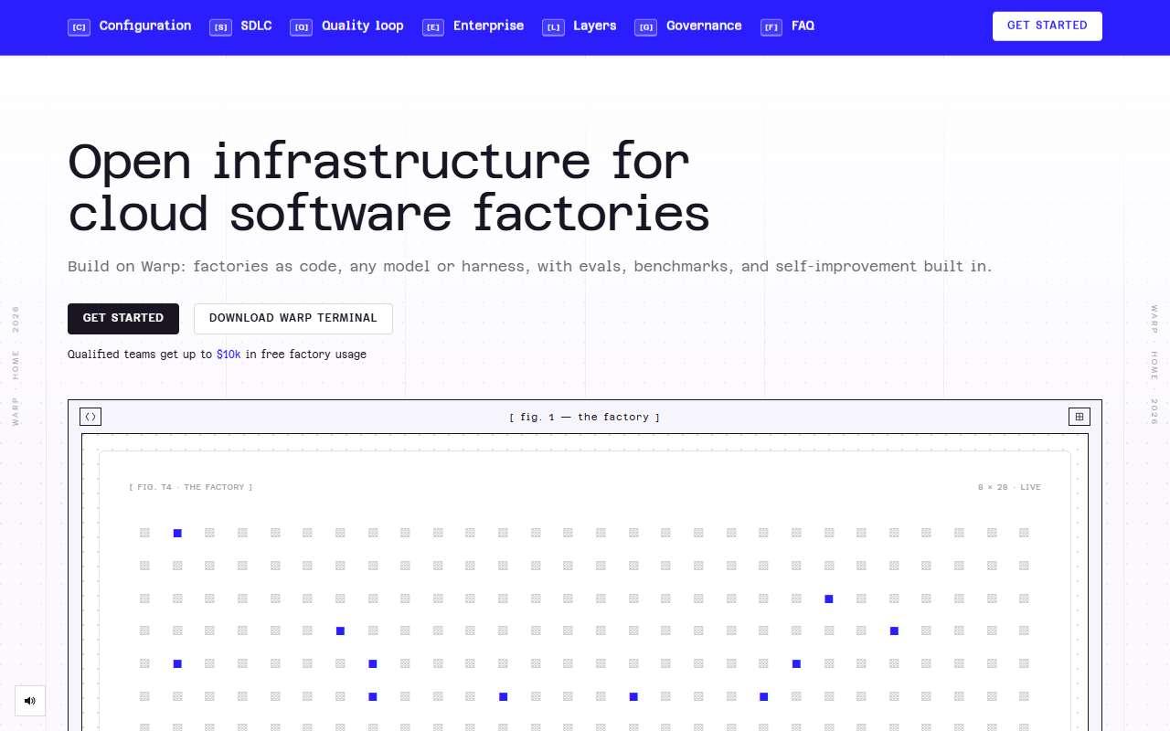Click the black Get Started button under headline
Image resolution: width=1170 pixels, height=731 pixels.
[x=123, y=319]
